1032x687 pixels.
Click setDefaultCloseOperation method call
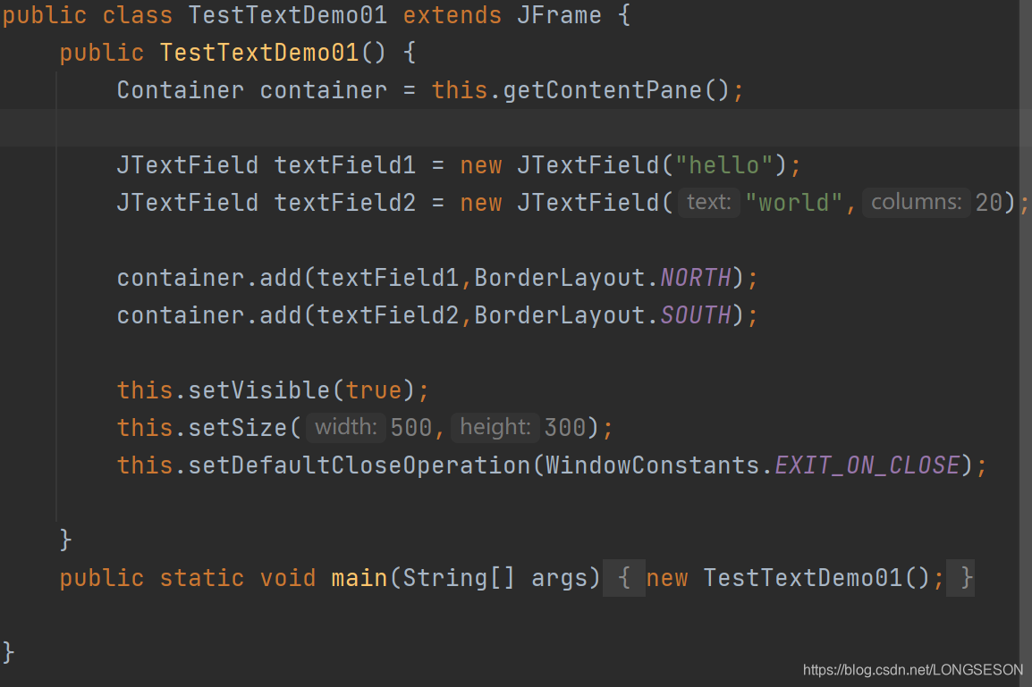point(360,465)
